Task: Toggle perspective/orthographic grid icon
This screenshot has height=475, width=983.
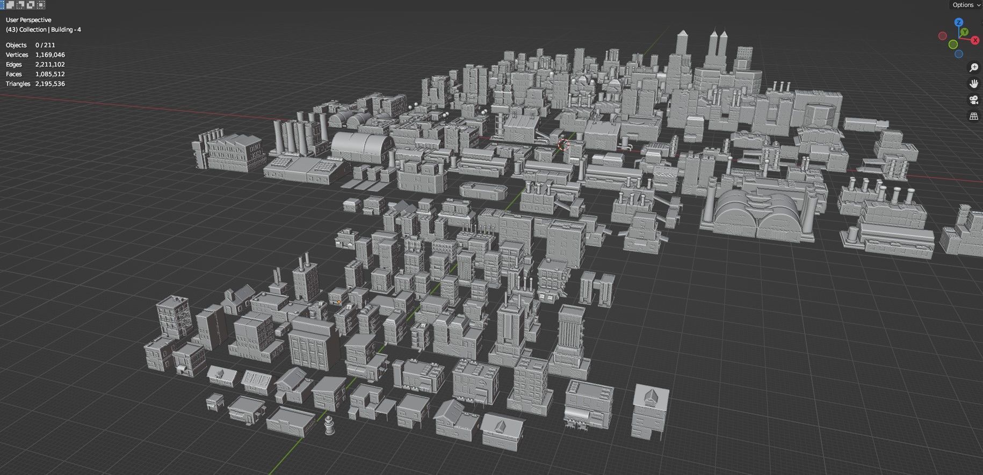Action: (x=974, y=116)
